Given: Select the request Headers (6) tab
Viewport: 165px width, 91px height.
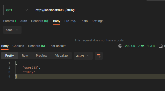Looking at the screenshot, I should tap(40, 21).
